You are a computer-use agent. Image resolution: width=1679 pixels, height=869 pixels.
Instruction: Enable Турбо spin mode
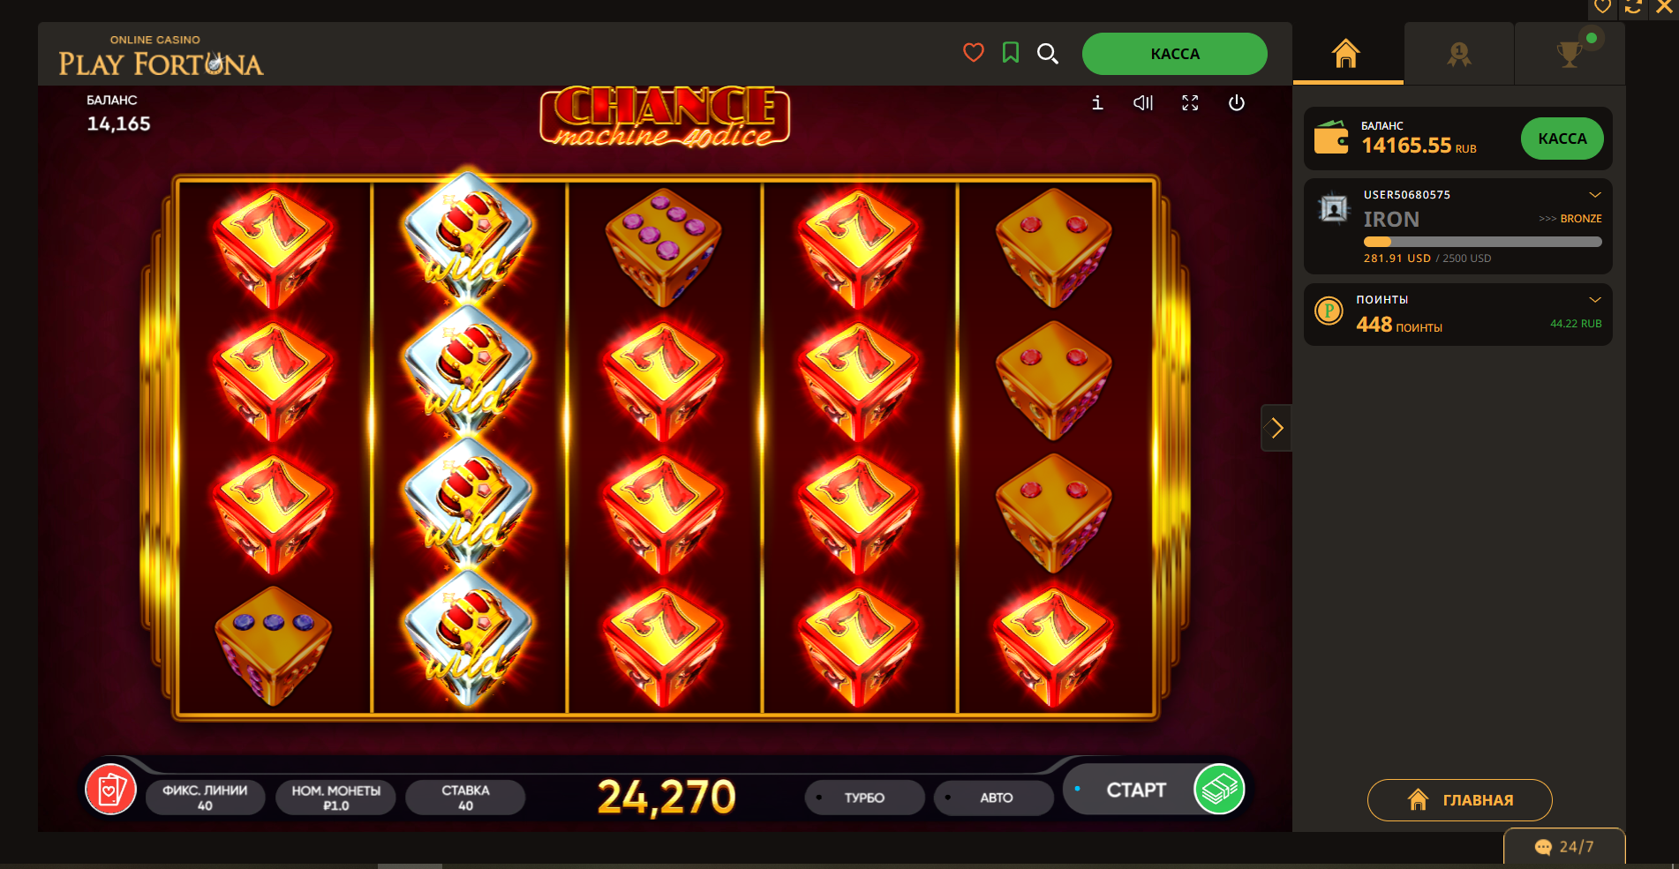click(x=864, y=798)
